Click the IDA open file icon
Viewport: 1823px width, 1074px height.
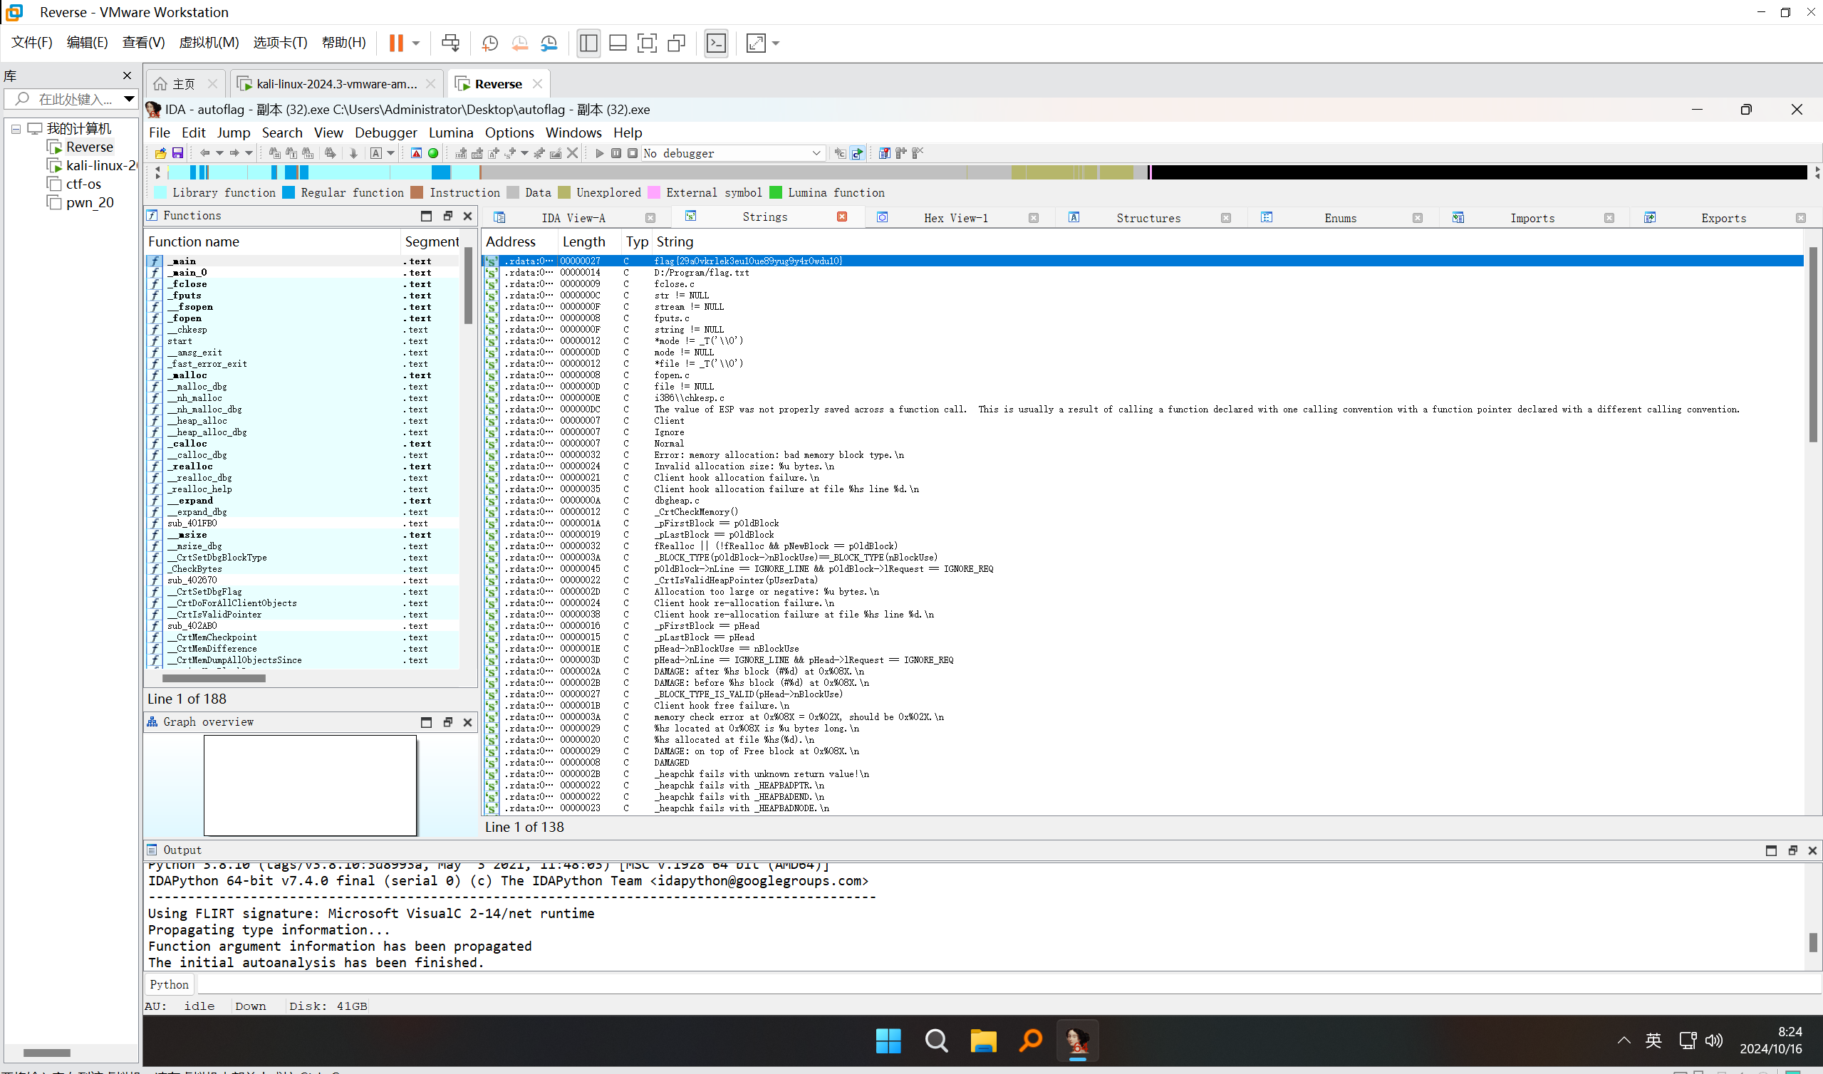tap(161, 152)
